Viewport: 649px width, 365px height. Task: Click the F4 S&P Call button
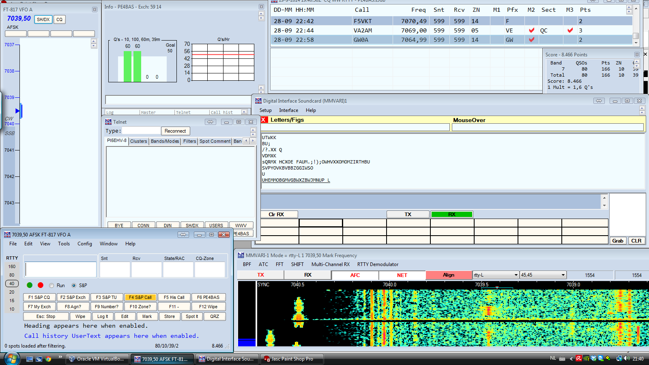(140, 297)
